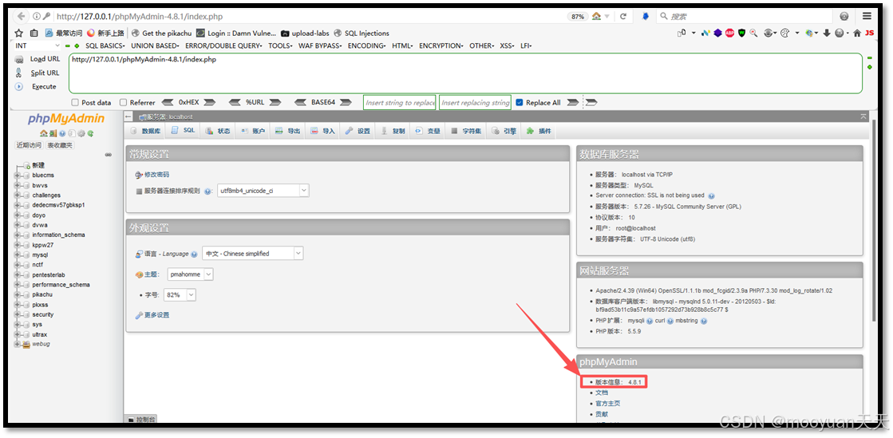
Task: Open the INT dropdown in HackBar
Action: click(x=37, y=45)
